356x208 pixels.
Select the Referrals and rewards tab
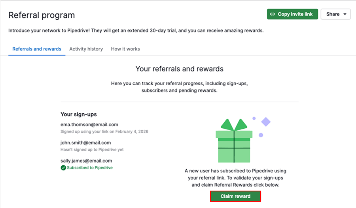(37, 49)
